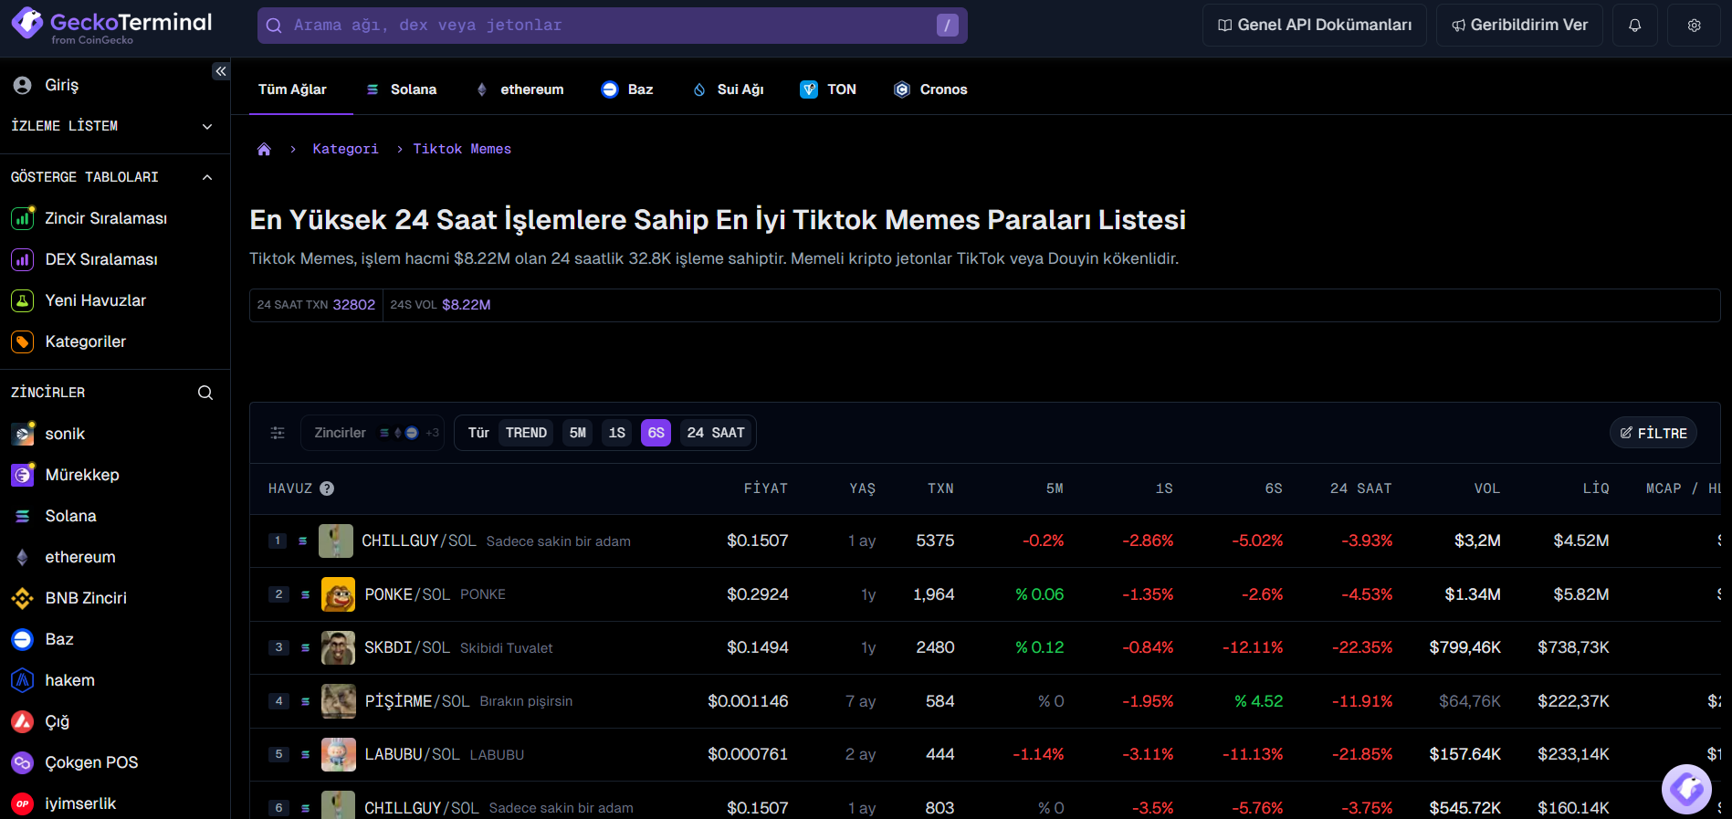Open PONKE token thumbnail
This screenshot has width=1732, height=819.
338,594
